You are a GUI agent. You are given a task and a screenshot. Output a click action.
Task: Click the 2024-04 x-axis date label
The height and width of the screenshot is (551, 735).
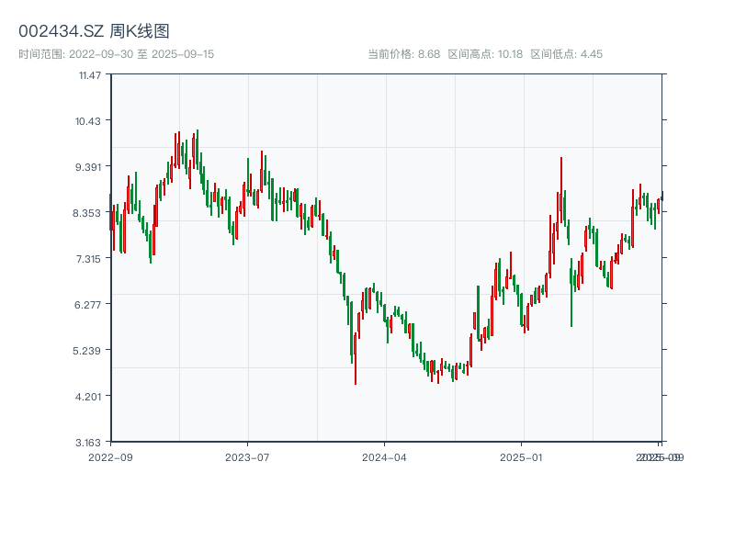pos(385,456)
